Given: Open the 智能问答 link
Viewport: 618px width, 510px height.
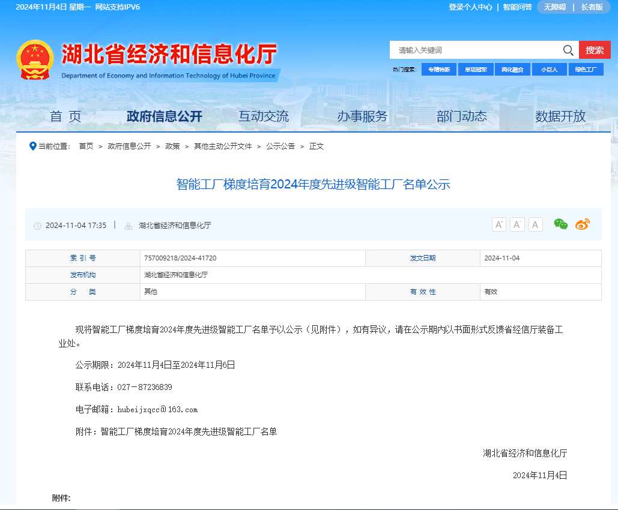Looking at the screenshot, I should tap(517, 7).
